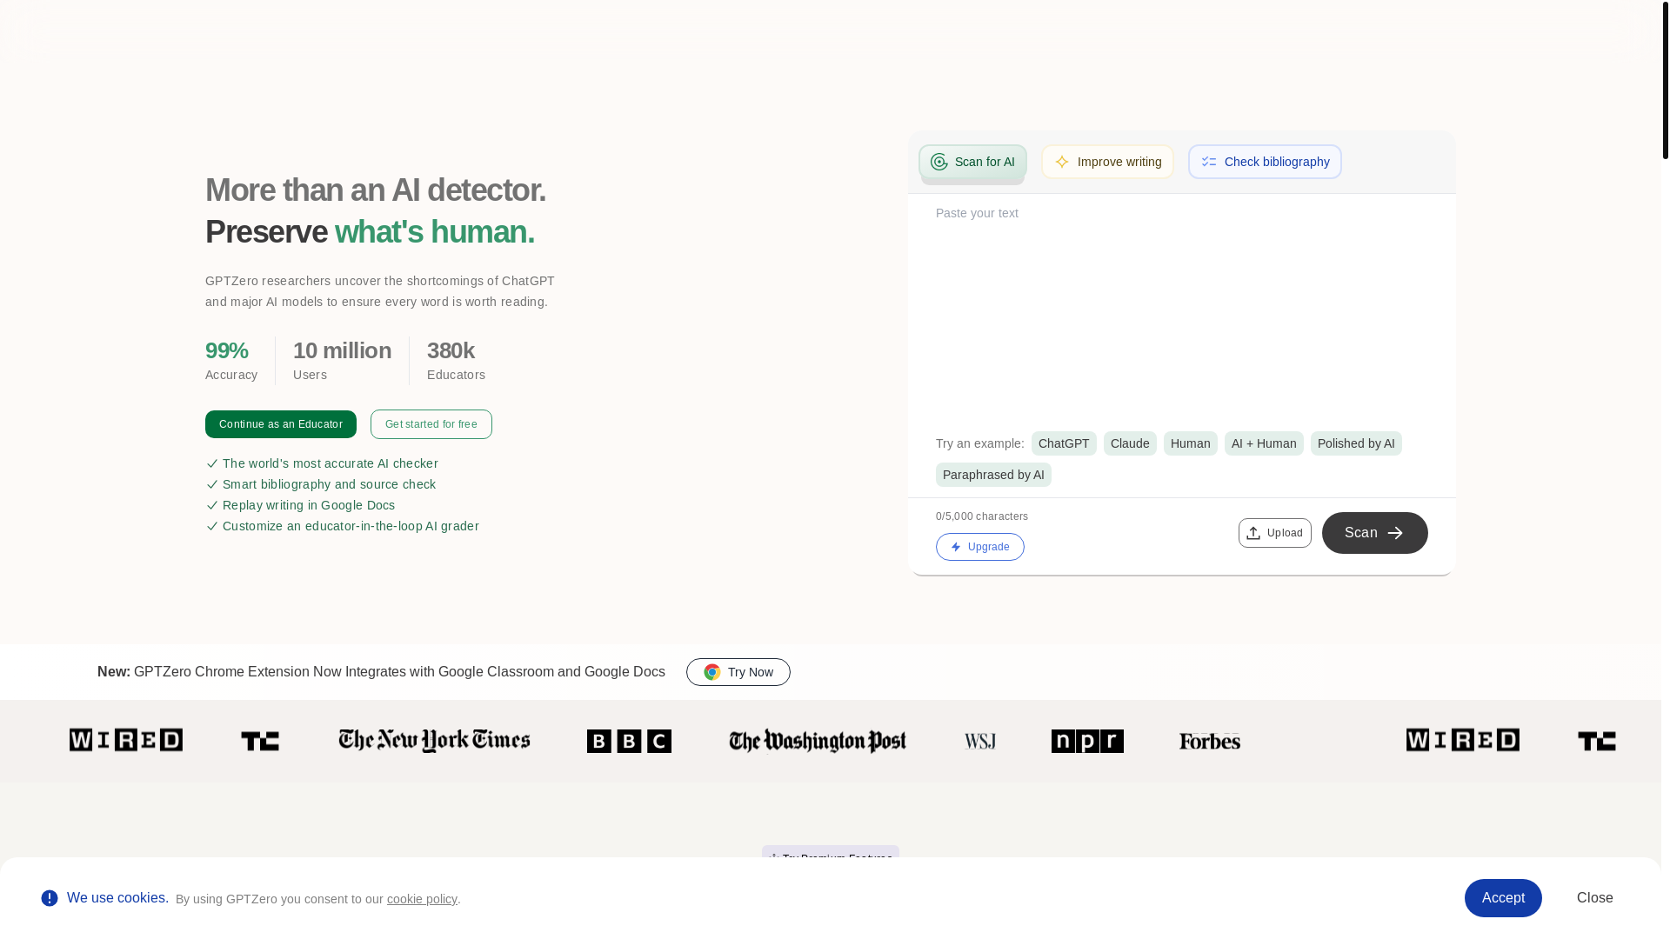Screen dimensions: 1670x939
Task: Click The Washington Post logo
Action: point(818,742)
